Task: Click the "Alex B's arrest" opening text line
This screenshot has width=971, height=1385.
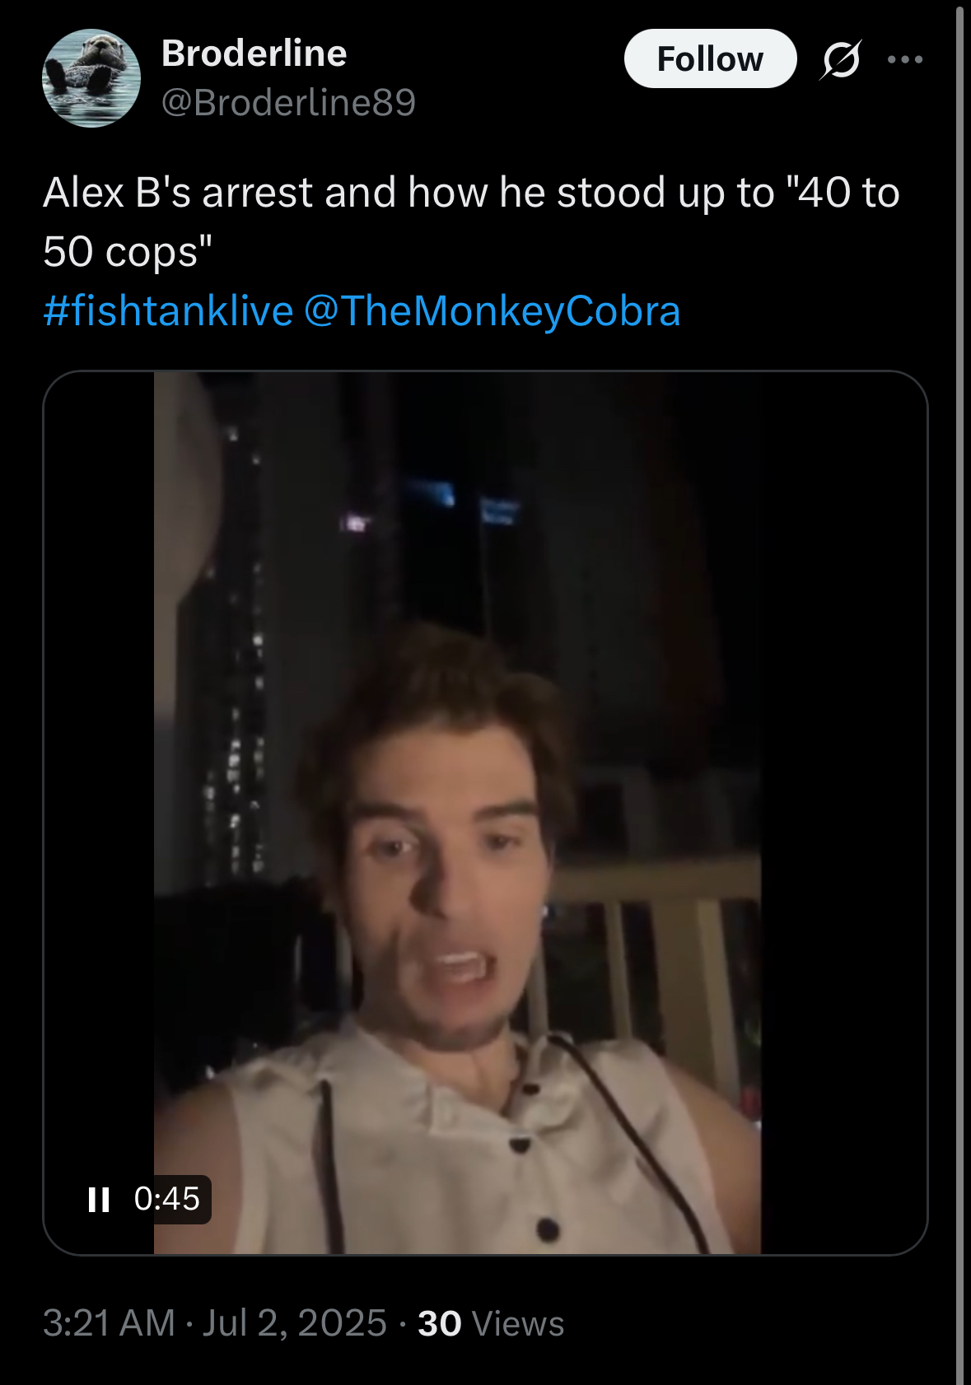Action: tap(471, 193)
